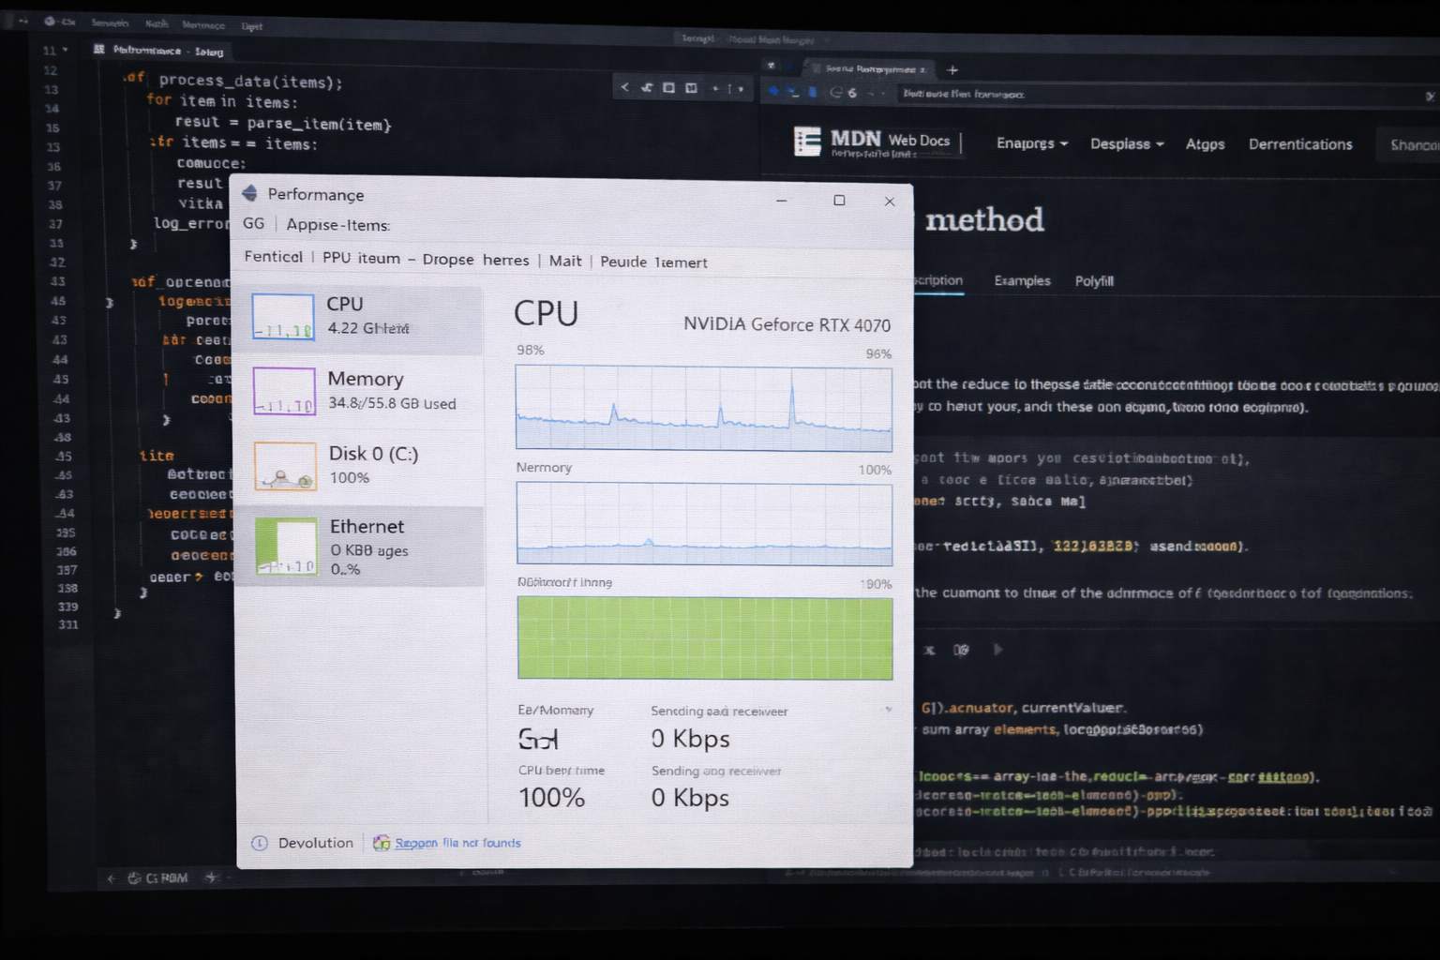This screenshot has height=960, width=1440.
Task: Open the Dropse herres tab
Action: pos(475,260)
